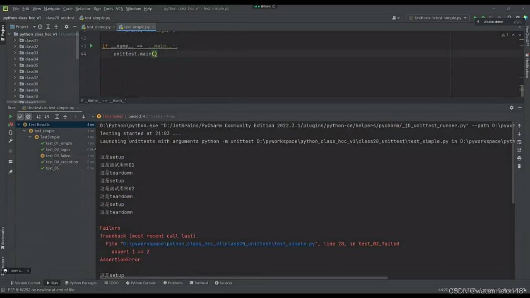Sort test results by duration
This screenshot has width=530, height=298.
pos(47,117)
